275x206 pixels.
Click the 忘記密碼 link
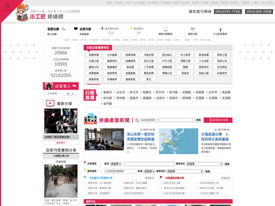(52, 93)
